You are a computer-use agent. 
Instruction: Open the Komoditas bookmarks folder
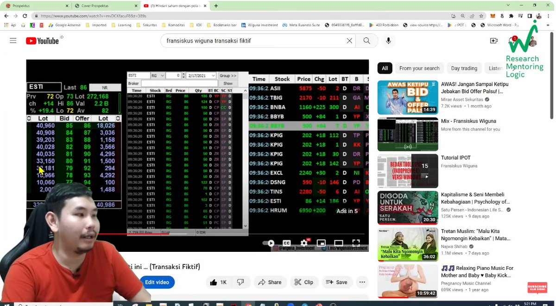click(x=173, y=25)
